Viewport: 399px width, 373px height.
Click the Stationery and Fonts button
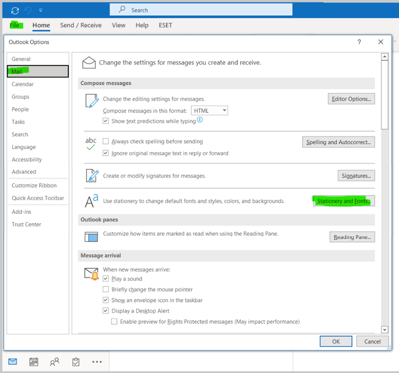click(343, 201)
